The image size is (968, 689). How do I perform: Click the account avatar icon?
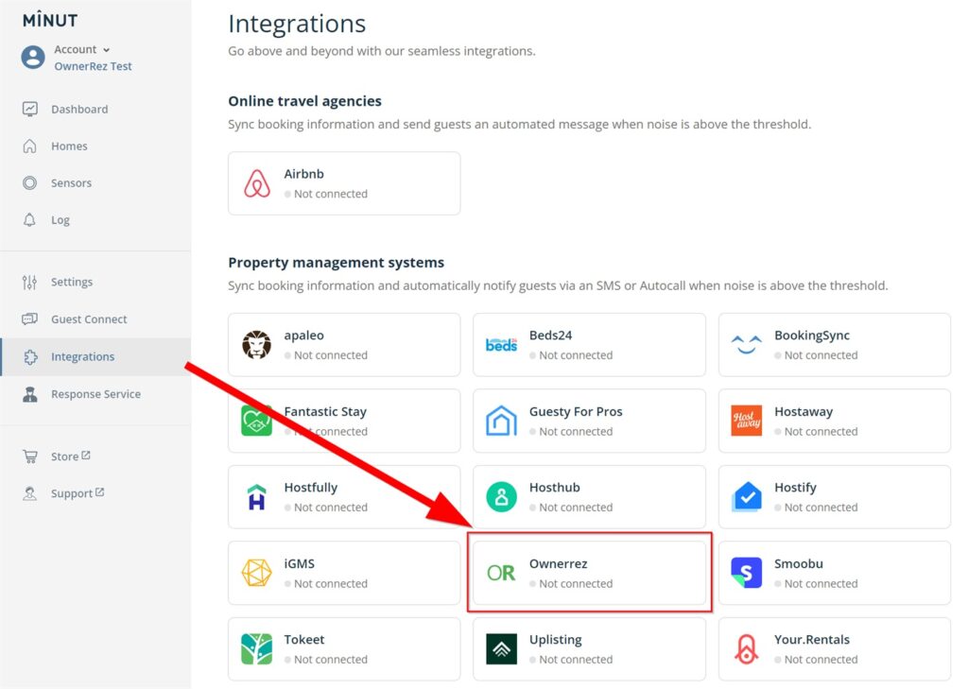[33, 58]
